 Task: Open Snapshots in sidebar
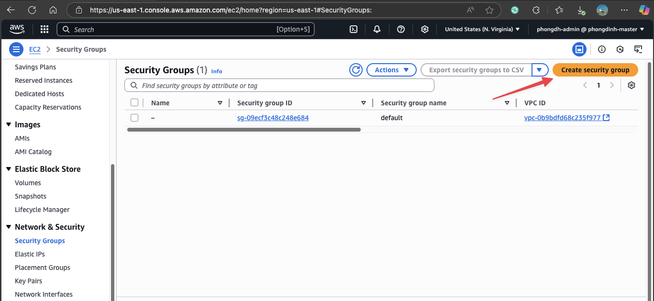(x=31, y=196)
